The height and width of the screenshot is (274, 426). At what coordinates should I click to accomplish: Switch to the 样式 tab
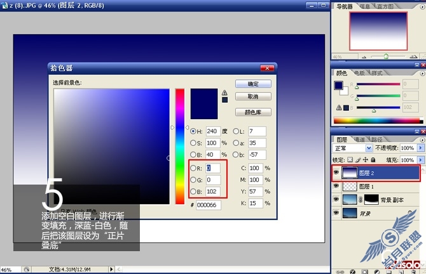click(377, 73)
